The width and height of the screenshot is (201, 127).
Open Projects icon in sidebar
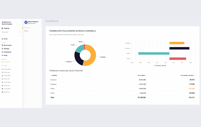click(2, 28)
